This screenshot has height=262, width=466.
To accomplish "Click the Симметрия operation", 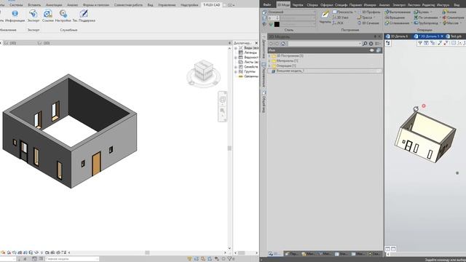I will (x=453, y=17).
